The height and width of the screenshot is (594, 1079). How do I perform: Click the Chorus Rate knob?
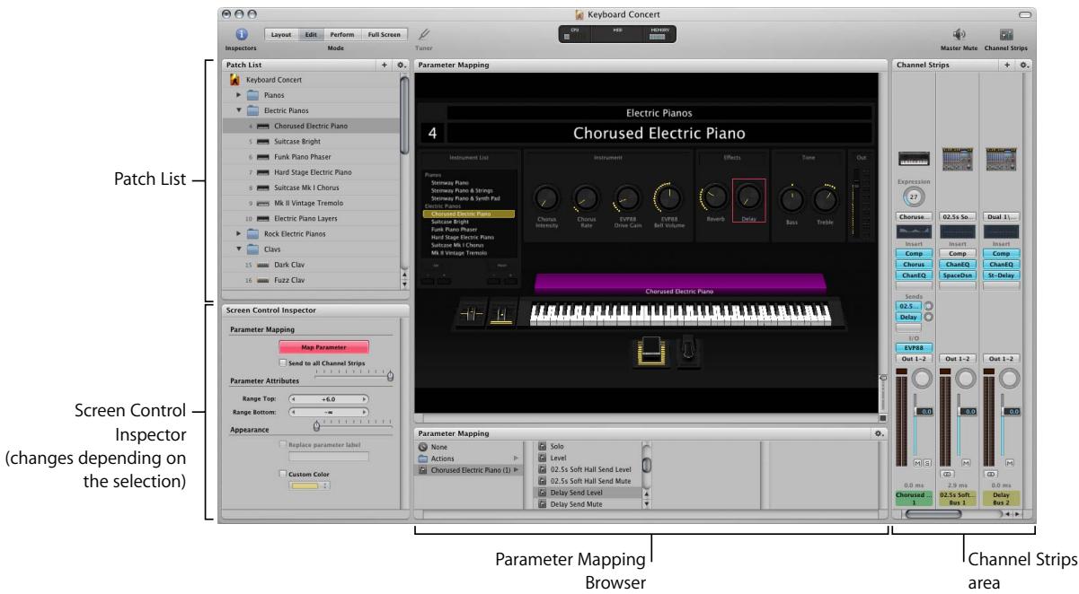coord(586,197)
